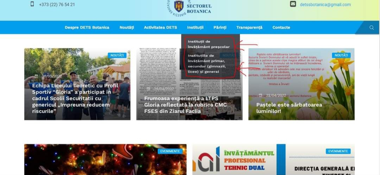
Task: Go to the Contacte page
Action: coord(281,27)
